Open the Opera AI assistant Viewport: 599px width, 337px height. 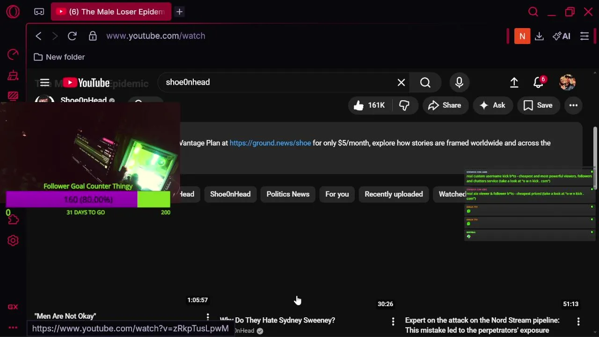[x=562, y=36]
